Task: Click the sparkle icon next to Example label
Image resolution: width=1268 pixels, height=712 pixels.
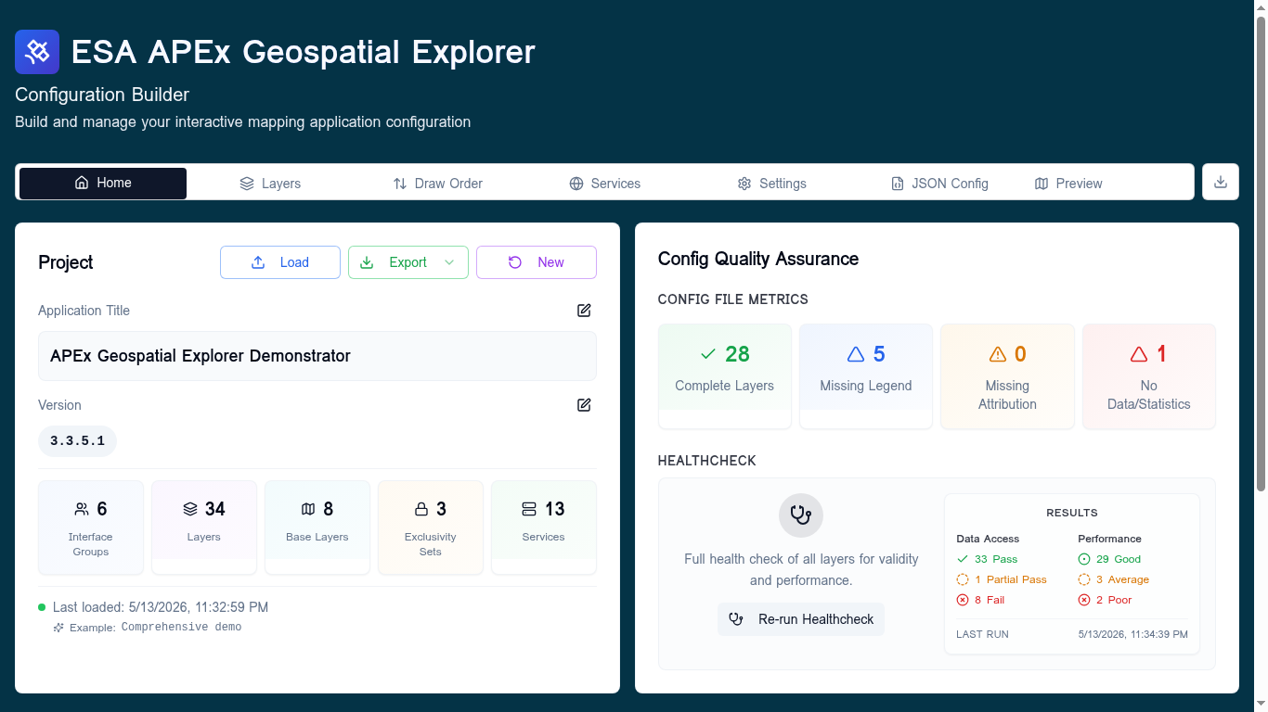Action: click(x=58, y=628)
